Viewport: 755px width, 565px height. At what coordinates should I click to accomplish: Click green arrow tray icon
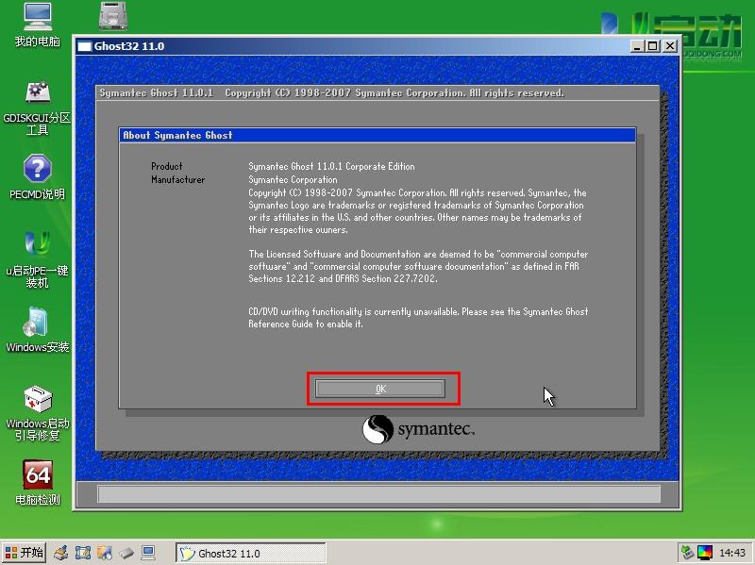click(688, 553)
